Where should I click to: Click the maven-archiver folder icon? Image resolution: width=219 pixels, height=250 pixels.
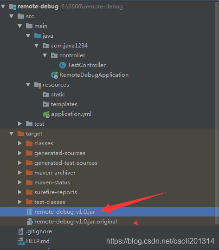(x=29, y=173)
